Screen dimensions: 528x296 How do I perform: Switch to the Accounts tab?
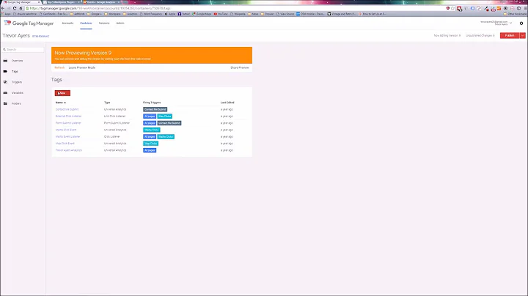click(x=67, y=23)
